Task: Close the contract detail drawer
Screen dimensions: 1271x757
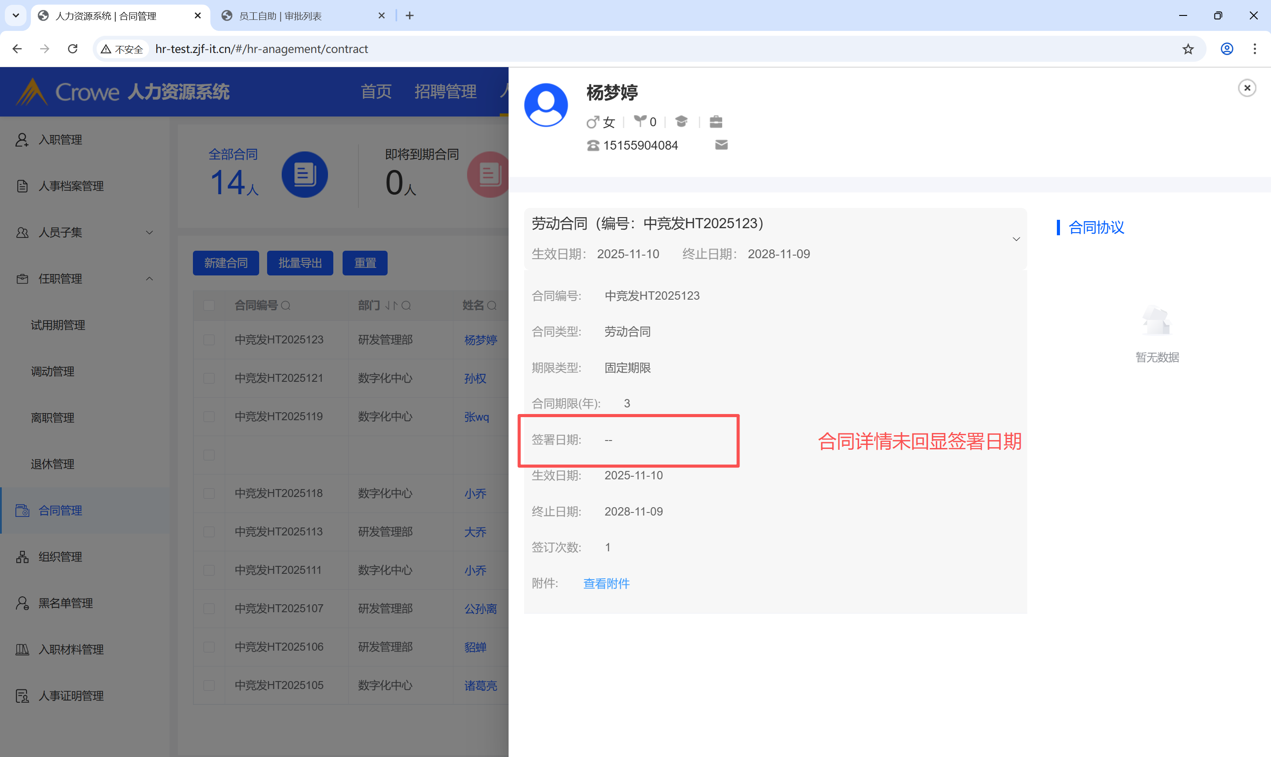Action: coord(1247,88)
